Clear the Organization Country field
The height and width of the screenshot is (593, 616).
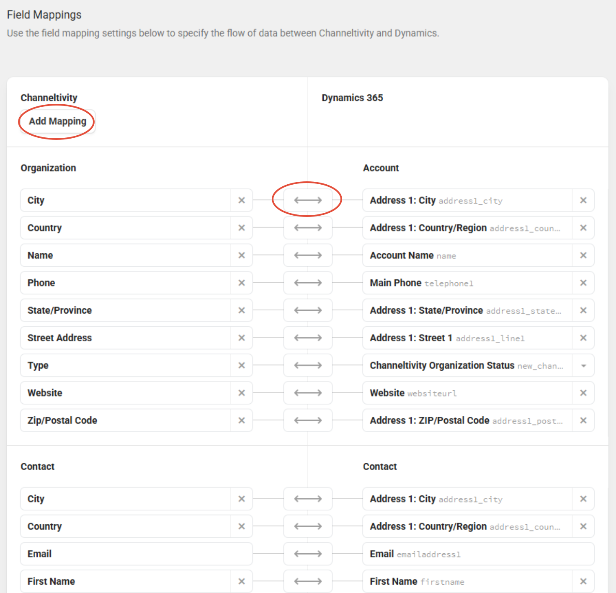pos(242,228)
